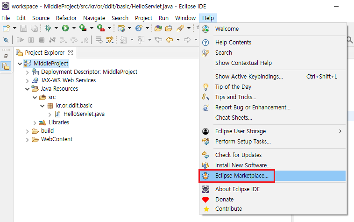Click the Step Into icon
354x222 pixels.
[63, 40]
